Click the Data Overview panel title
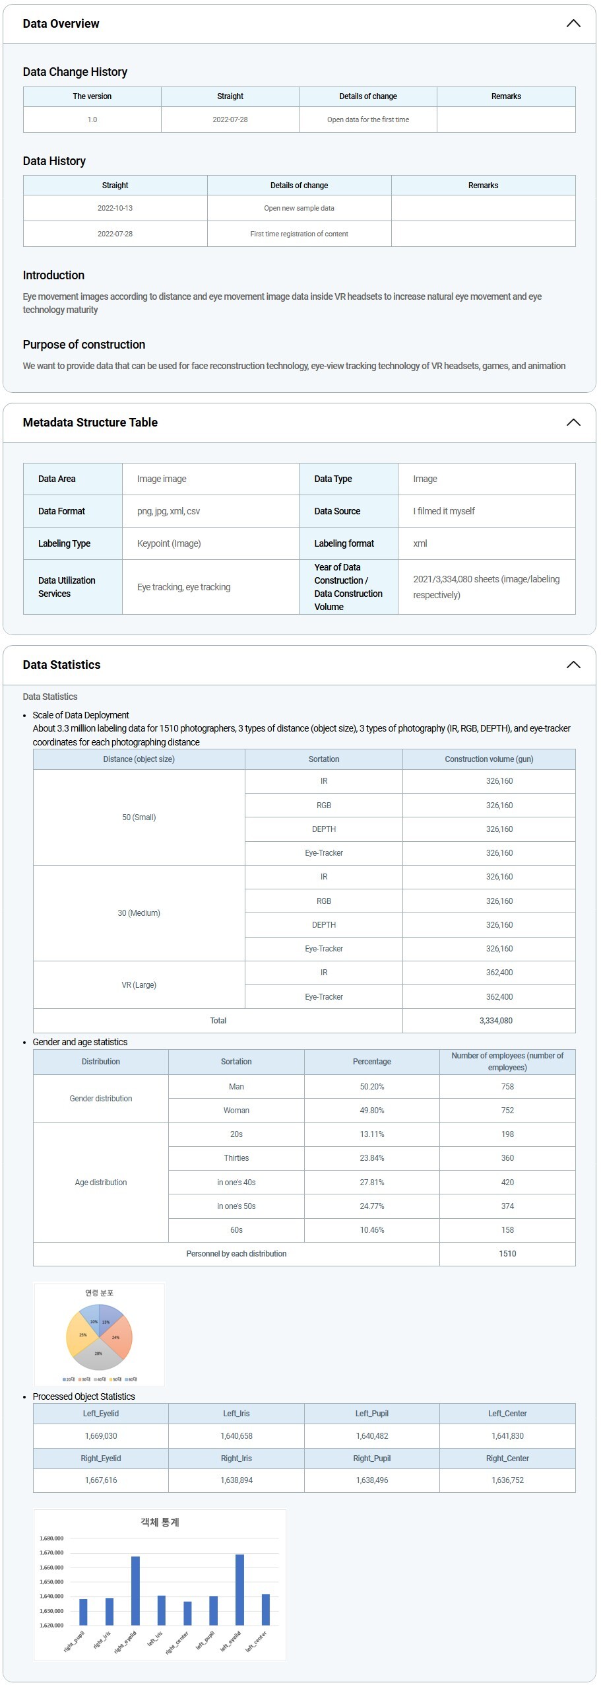The height and width of the screenshot is (1687, 601). pyautogui.click(x=61, y=24)
